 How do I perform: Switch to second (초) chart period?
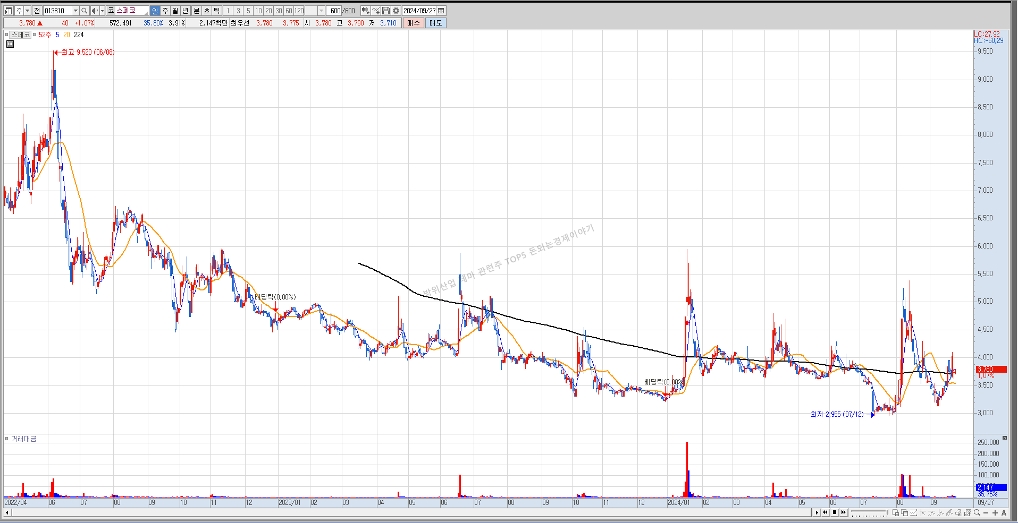(x=207, y=11)
